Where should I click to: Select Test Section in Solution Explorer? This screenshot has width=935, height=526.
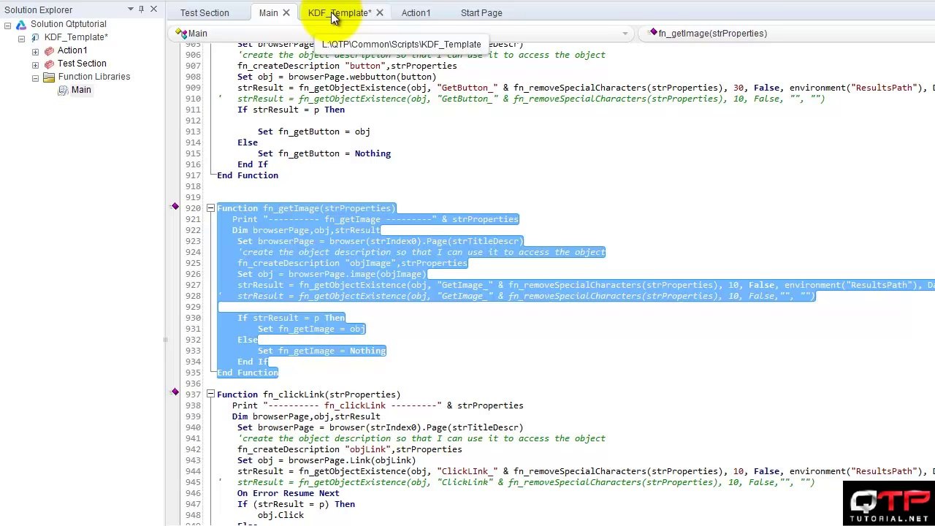point(82,64)
